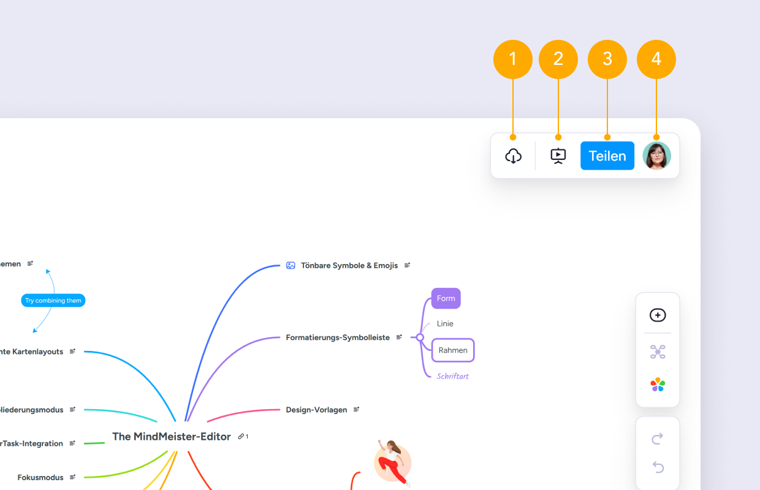Open the user profile avatar

point(657,156)
